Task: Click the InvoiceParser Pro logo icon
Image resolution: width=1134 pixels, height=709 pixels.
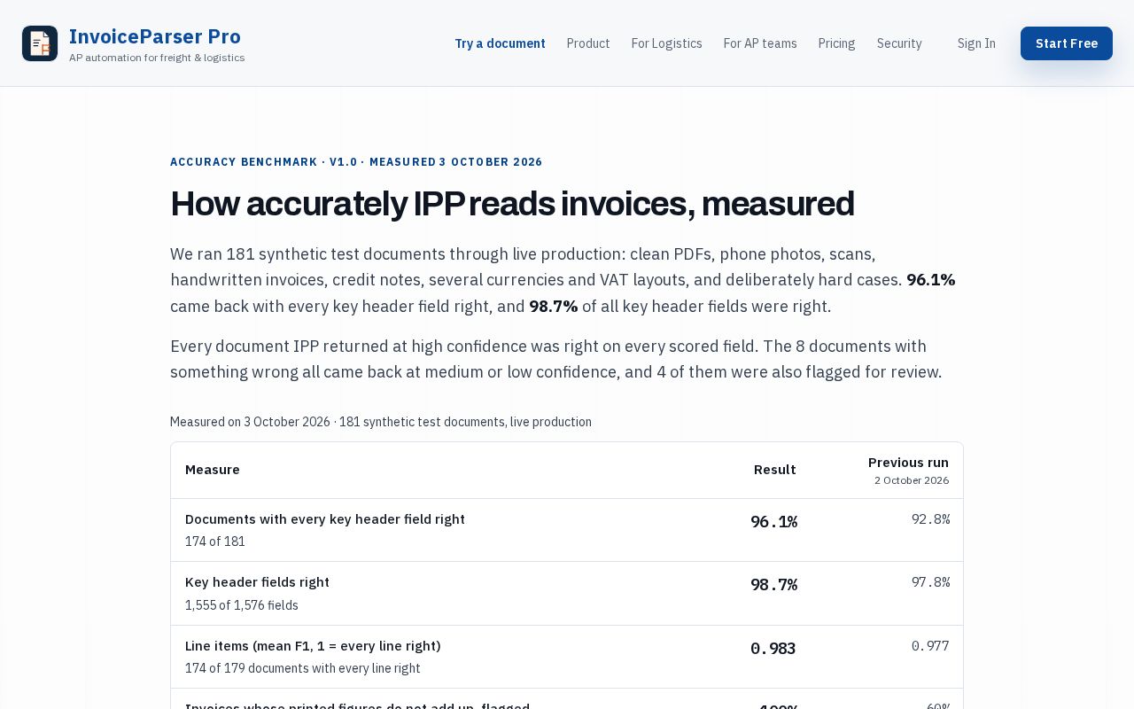Action: click(40, 43)
